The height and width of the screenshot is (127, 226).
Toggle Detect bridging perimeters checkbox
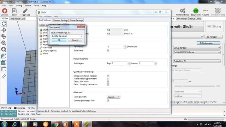point(108,85)
